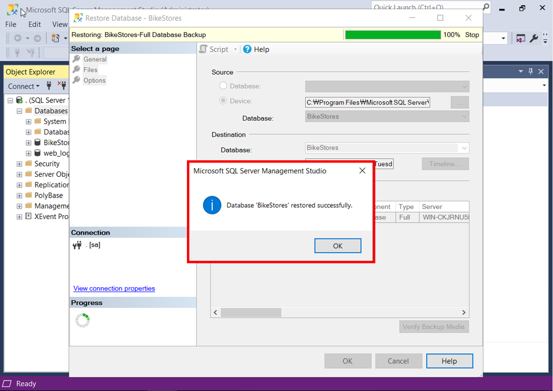This screenshot has width=553, height=391.
Task: Close the Microsoft SQL Server Management Studio message box
Action: [x=362, y=171]
